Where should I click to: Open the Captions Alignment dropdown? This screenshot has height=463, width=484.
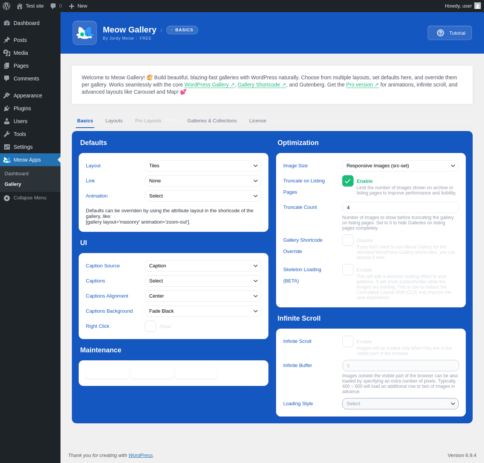click(203, 296)
